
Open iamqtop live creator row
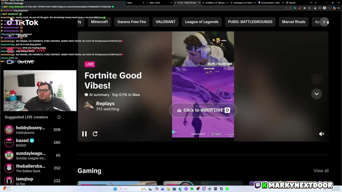[x=33, y=181]
